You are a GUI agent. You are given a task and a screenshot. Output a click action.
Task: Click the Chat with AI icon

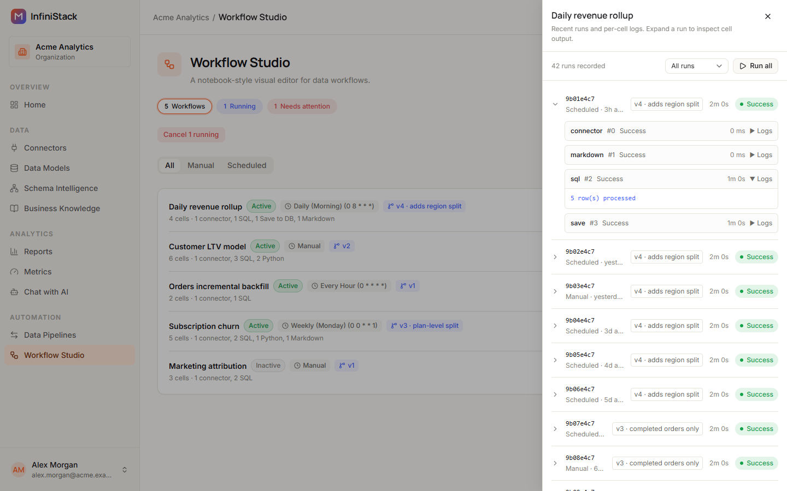point(14,292)
